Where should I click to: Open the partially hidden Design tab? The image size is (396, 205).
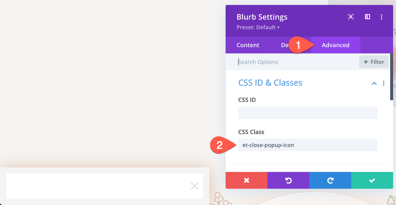(285, 45)
